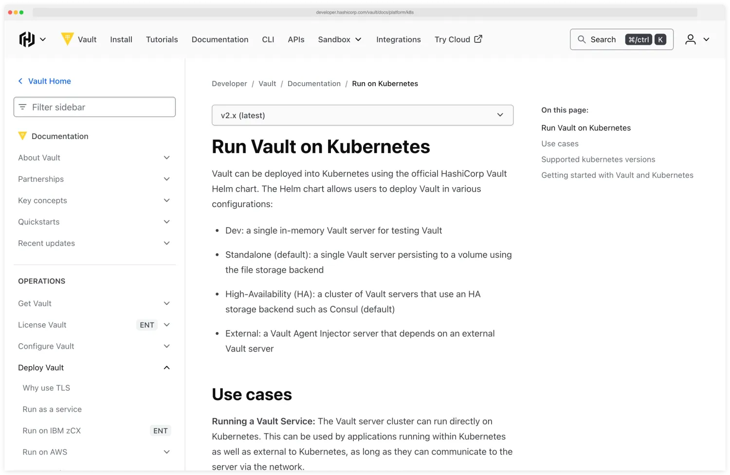Open the APIs nav item

point(296,39)
